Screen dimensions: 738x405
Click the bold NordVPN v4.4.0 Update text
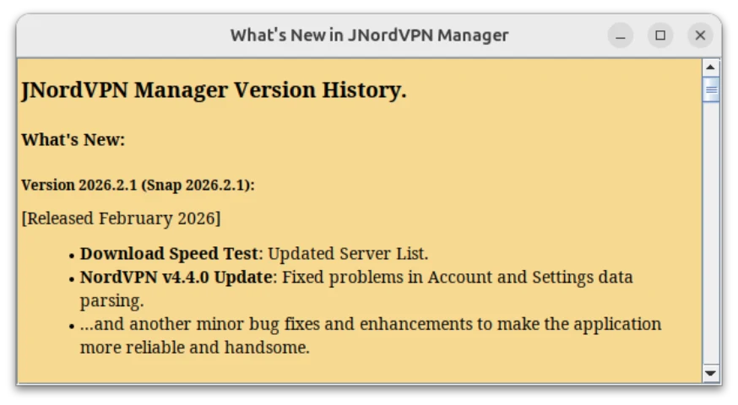pyautogui.click(x=176, y=277)
